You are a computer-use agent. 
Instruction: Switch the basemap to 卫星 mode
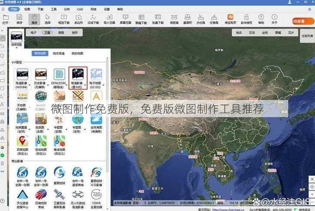(x=47, y=33)
